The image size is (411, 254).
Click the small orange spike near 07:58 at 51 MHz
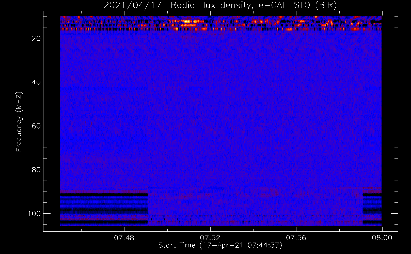click(339, 107)
